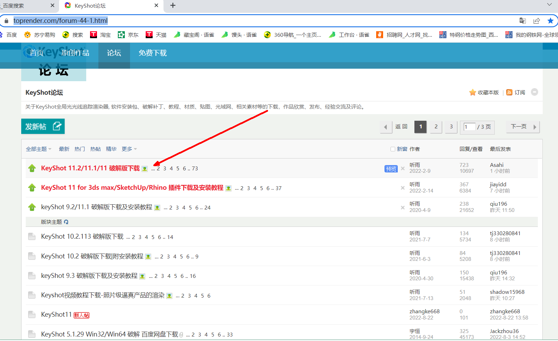
Task: Toggle the bookmark star in address bar
Action: coord(550,21)
